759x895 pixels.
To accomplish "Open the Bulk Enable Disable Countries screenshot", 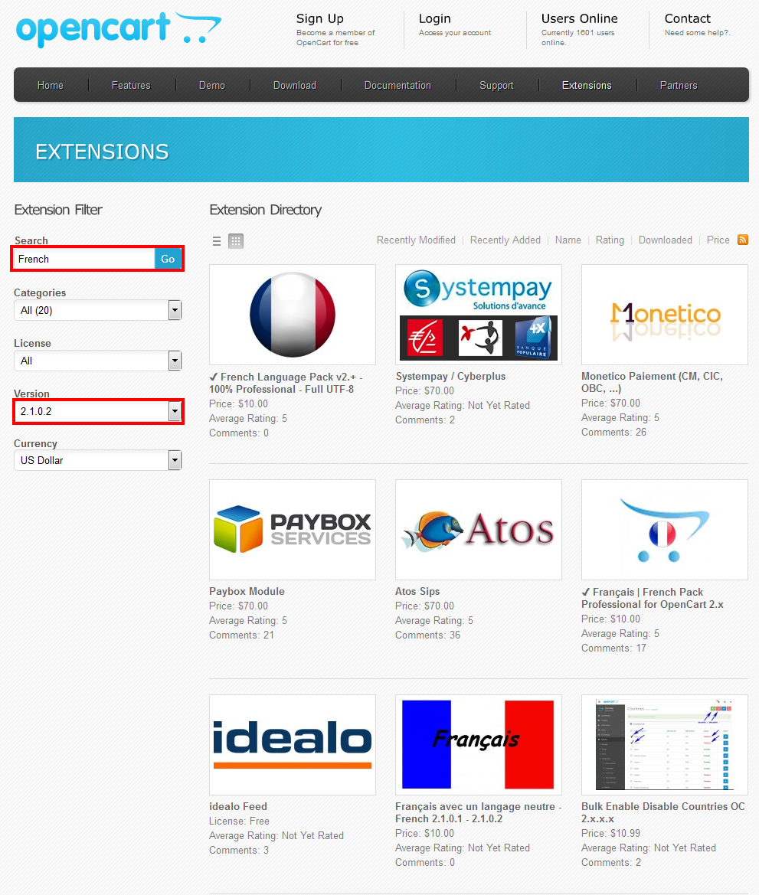I will click(x=665, y=745).
